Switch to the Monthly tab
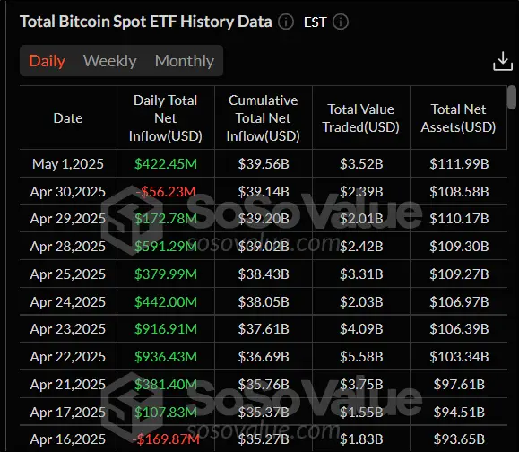Viewport: 519px width, 452px height. click(x=185, y=61)
